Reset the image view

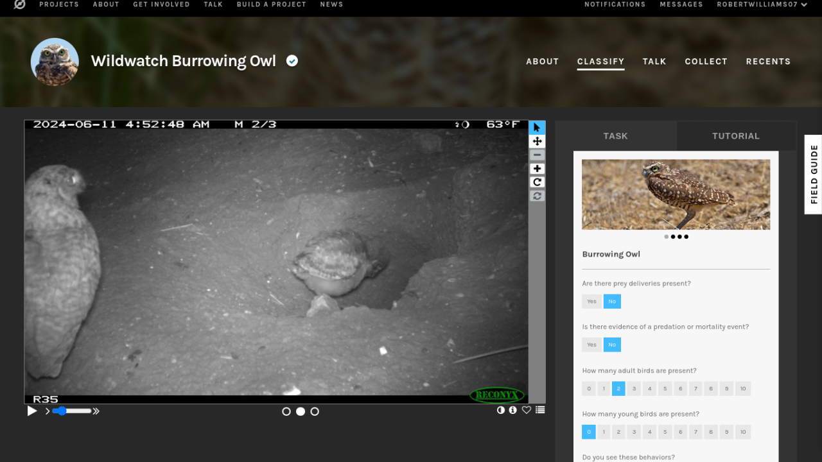[x=538, y=196]
